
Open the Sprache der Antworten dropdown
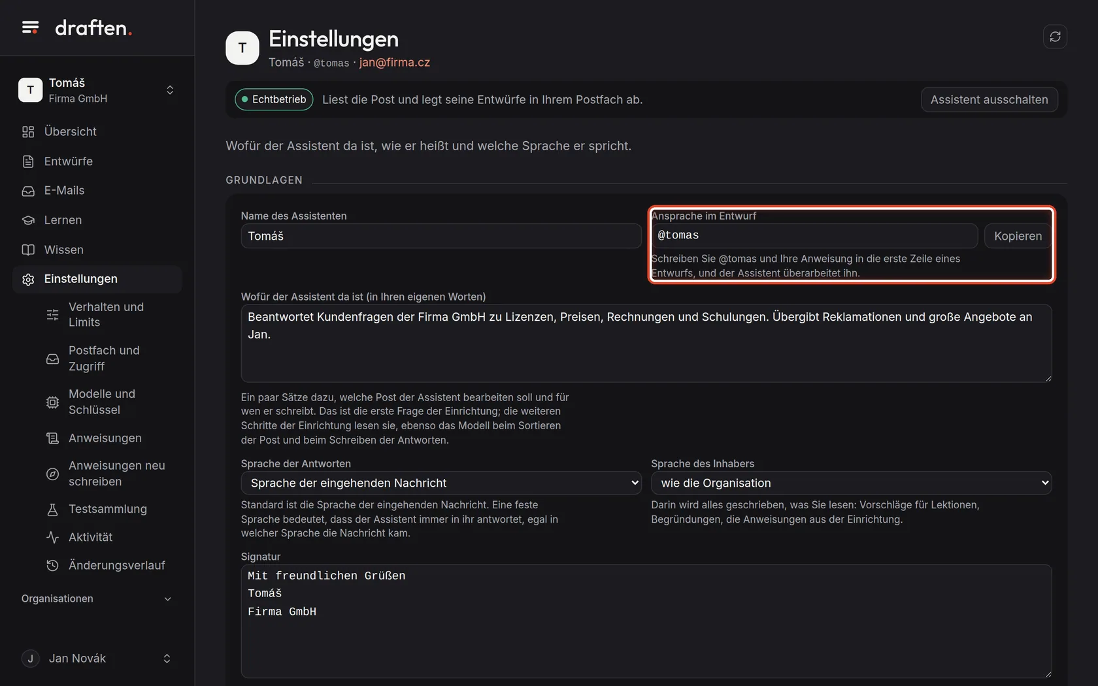[x=441, y=483]
